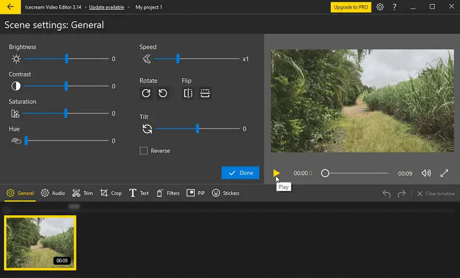
Task: Click the video preview image
Action: (x=362, y=101)
